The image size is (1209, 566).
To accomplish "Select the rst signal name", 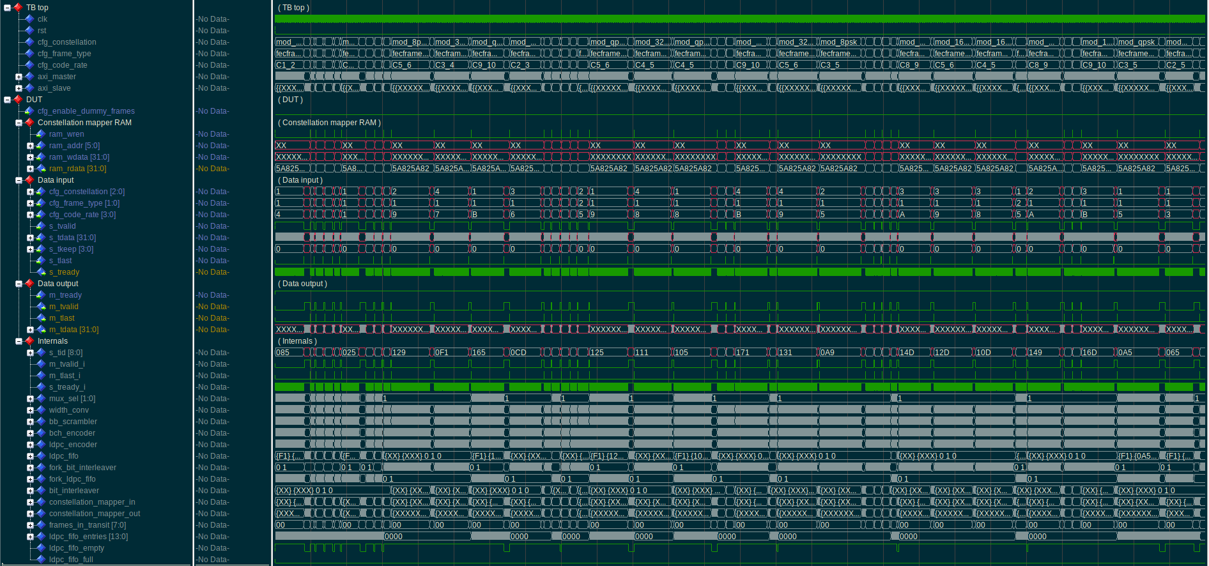I will coord(42,31).
